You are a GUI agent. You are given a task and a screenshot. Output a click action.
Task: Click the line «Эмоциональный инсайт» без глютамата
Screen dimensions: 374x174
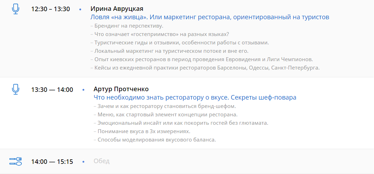coord(181,123)
